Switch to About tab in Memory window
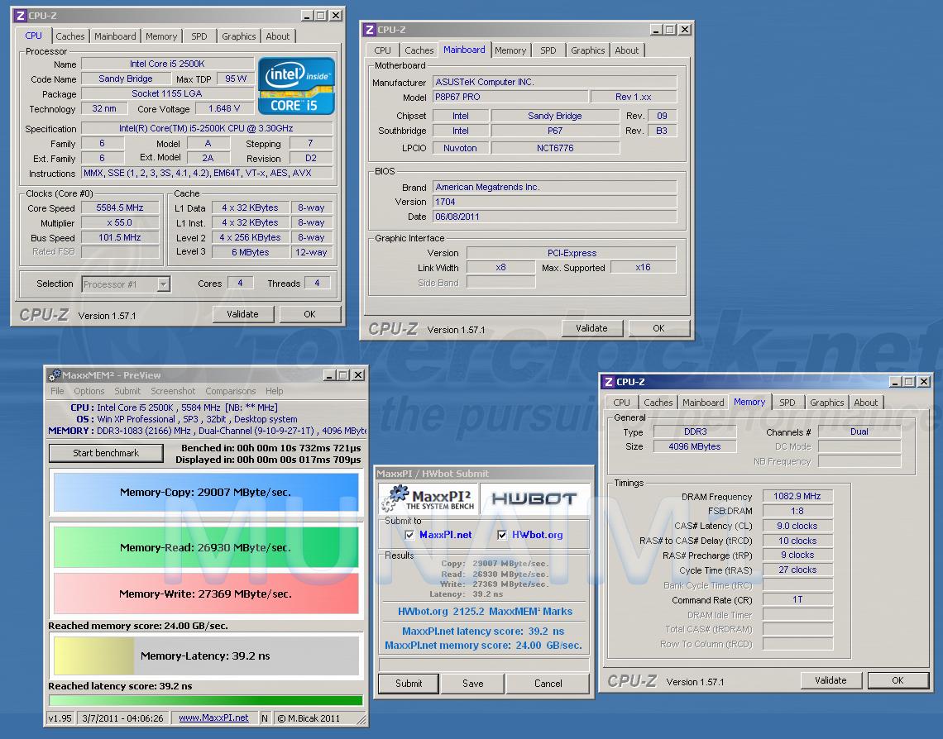Image resolution: width=943 pixels, height=739 pixels. click(865, 403)
